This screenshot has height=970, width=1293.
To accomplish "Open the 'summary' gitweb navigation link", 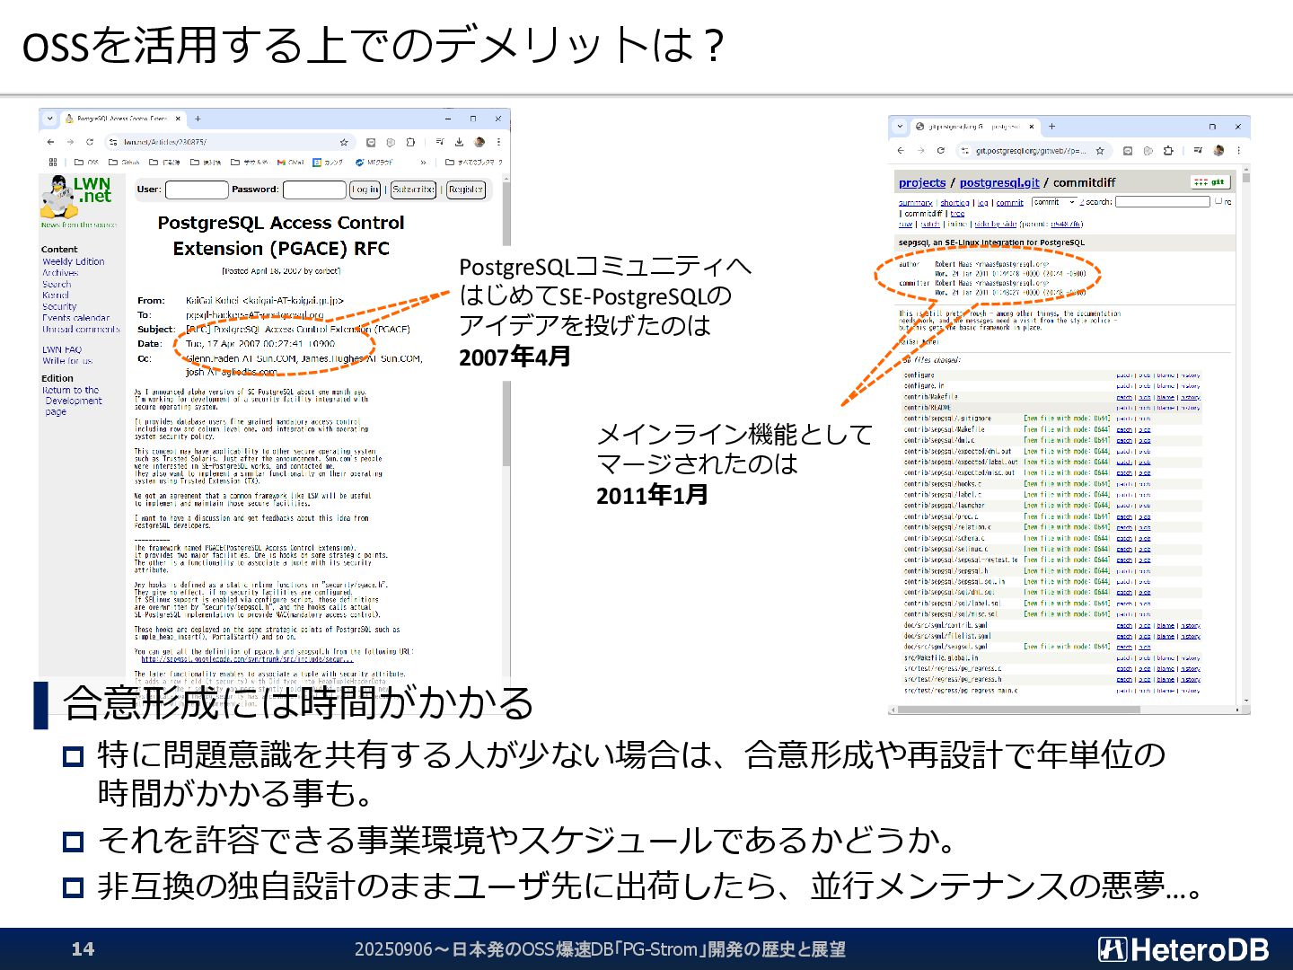I will click(916, 203).
